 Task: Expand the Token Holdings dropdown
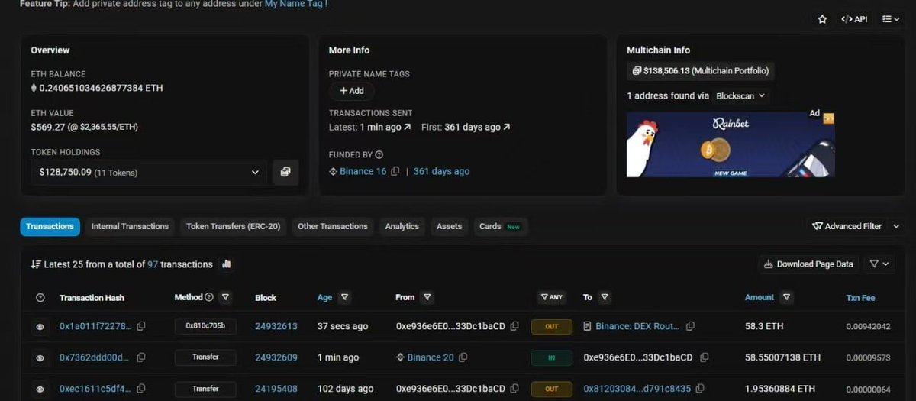(149, 173)
